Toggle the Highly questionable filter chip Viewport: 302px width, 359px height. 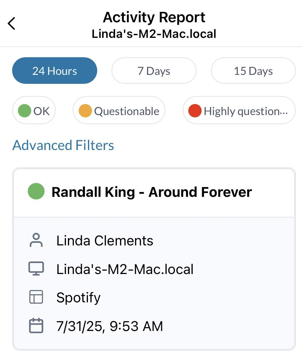click(239, 110)
